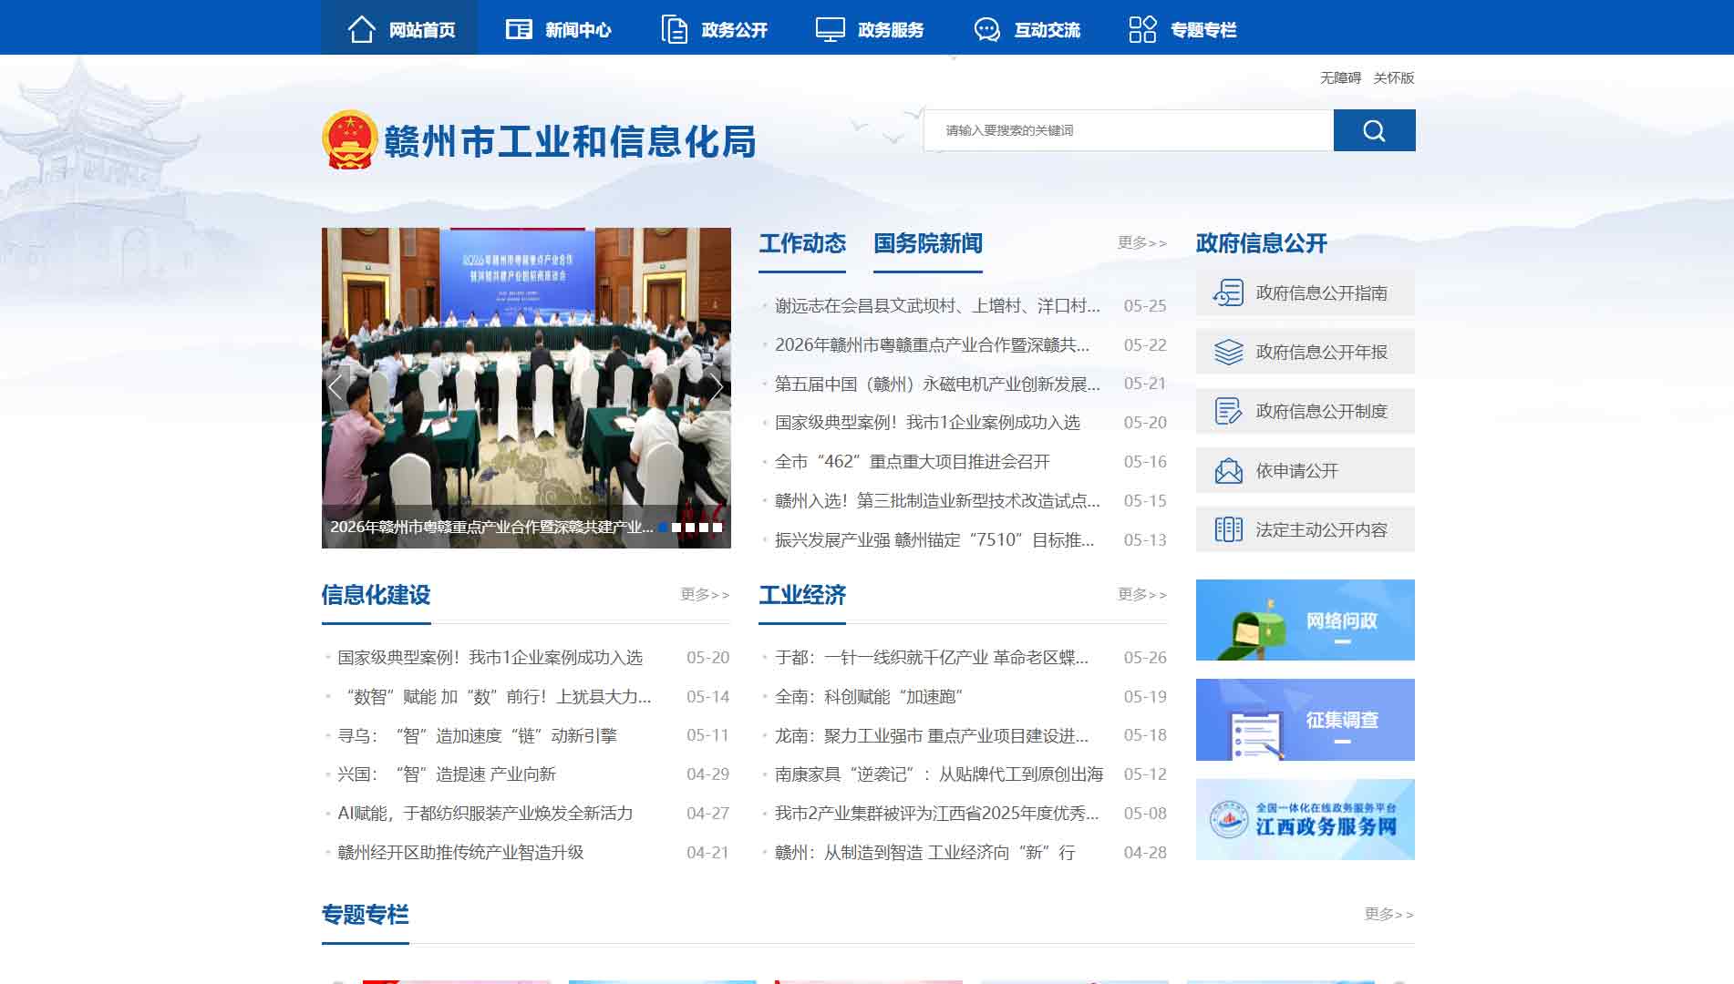Open 网站首页 in the navigation bar
Image resolution: width=1734 pixels, height=984 pixels.
[399, 29]
